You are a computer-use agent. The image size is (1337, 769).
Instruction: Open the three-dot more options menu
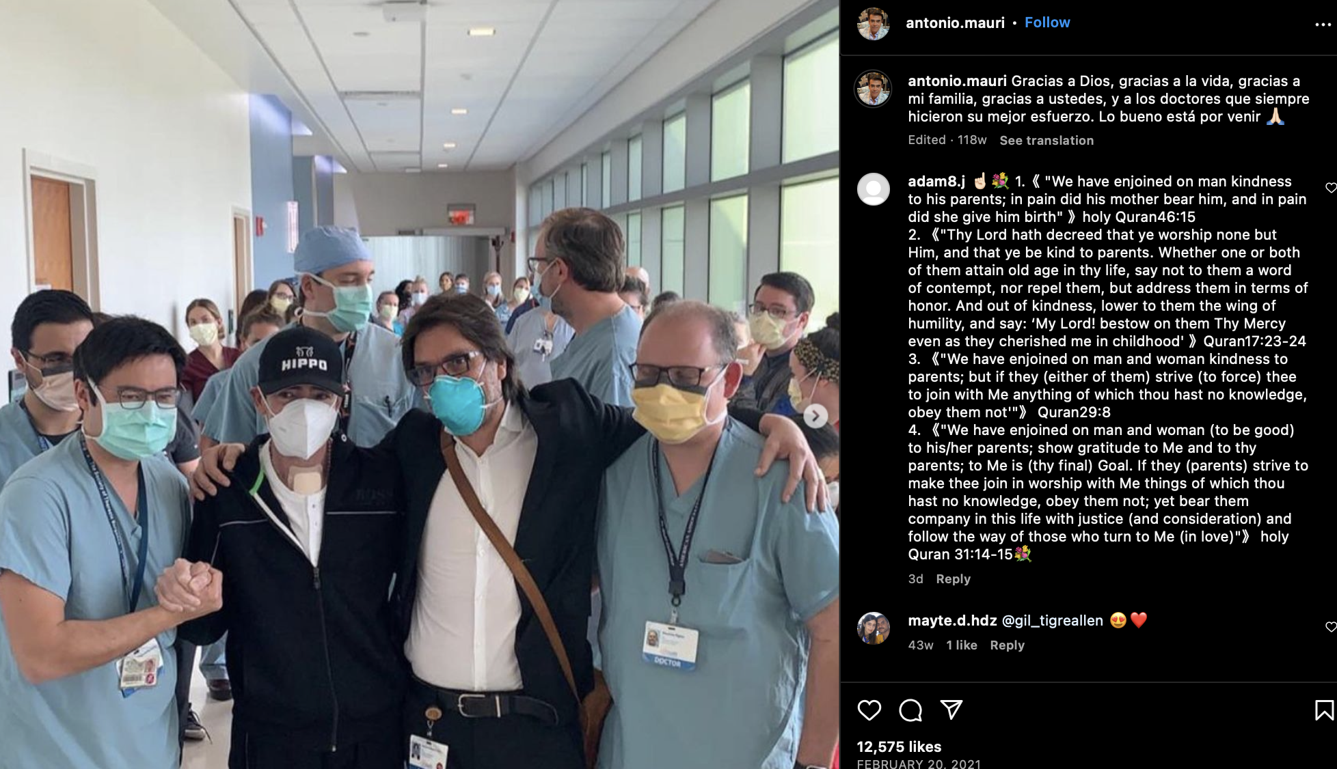click(x=1323, y=25)
